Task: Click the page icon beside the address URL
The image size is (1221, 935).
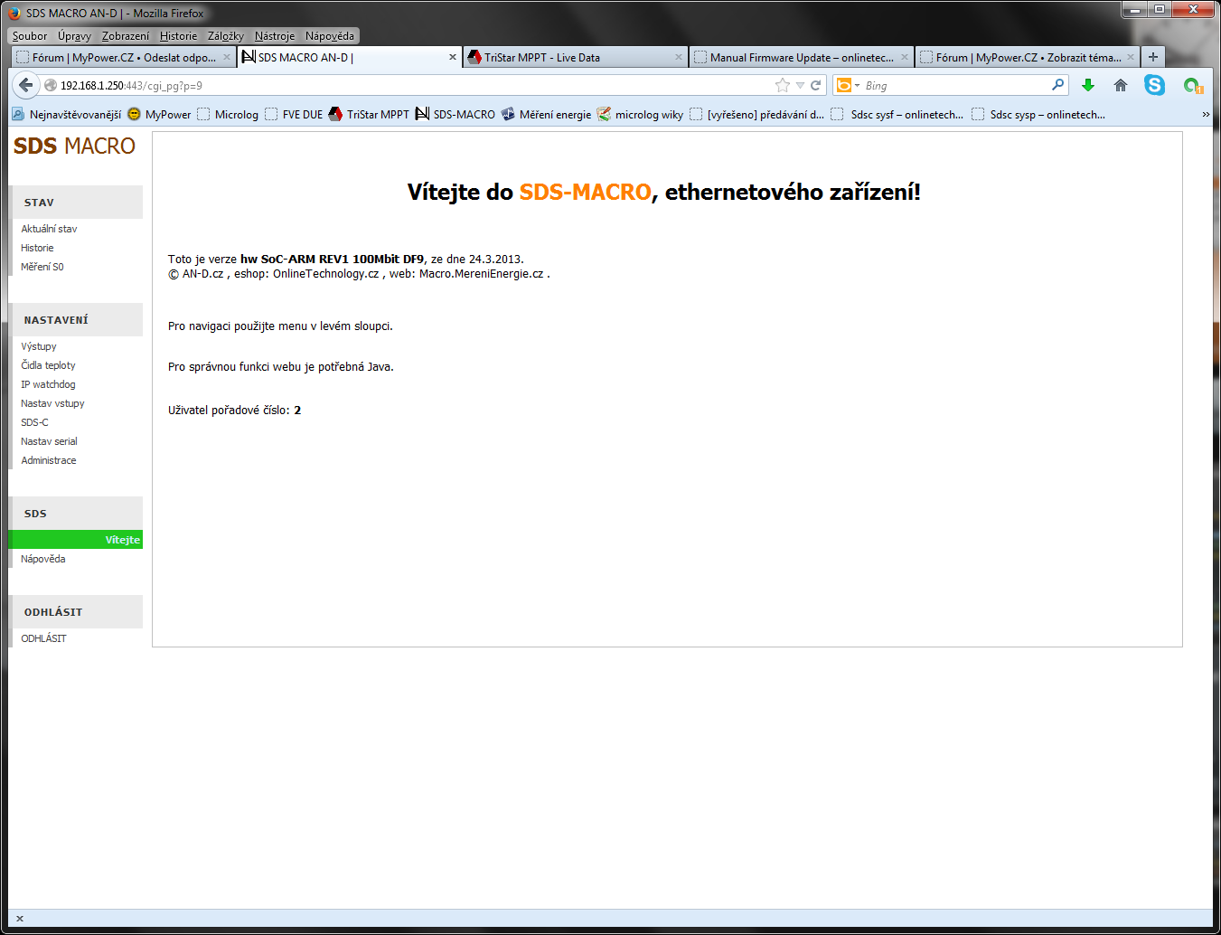Action: coord(51,85)
